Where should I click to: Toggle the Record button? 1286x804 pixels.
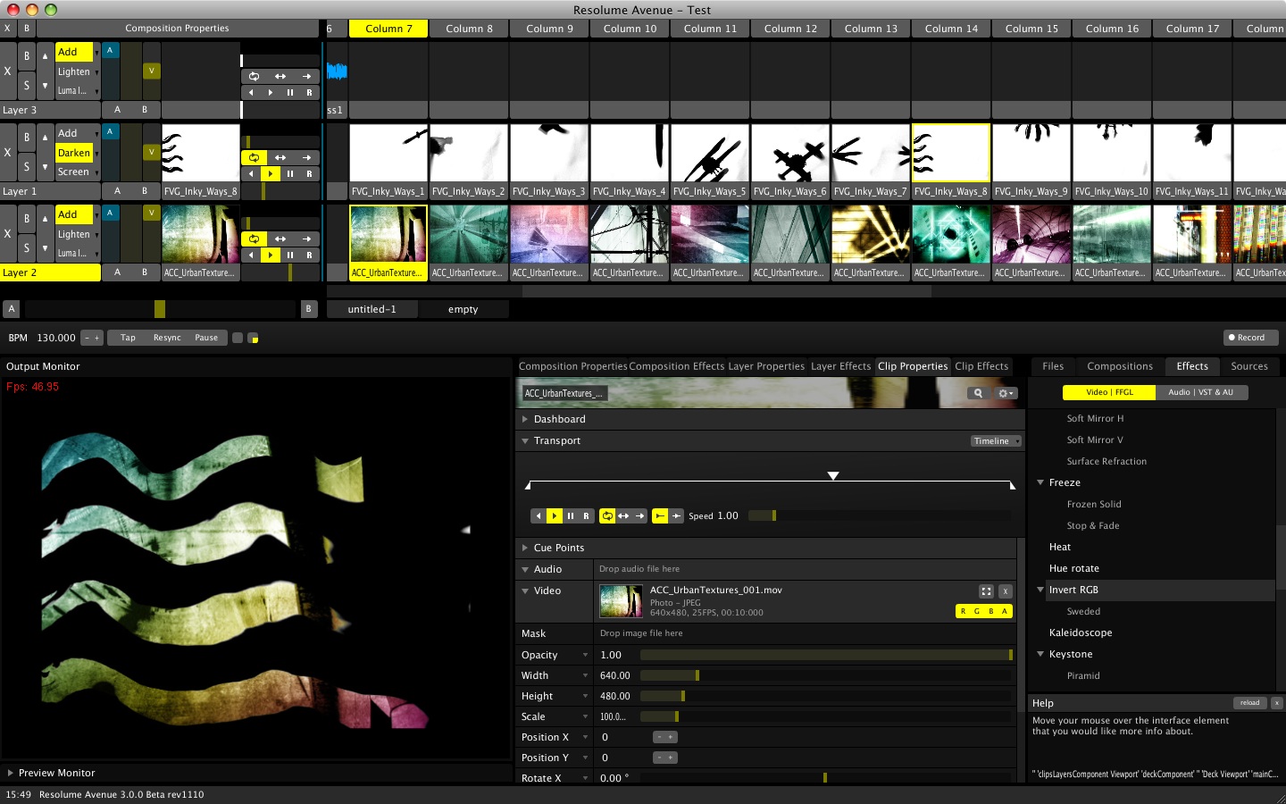(x=1250, y=338)
